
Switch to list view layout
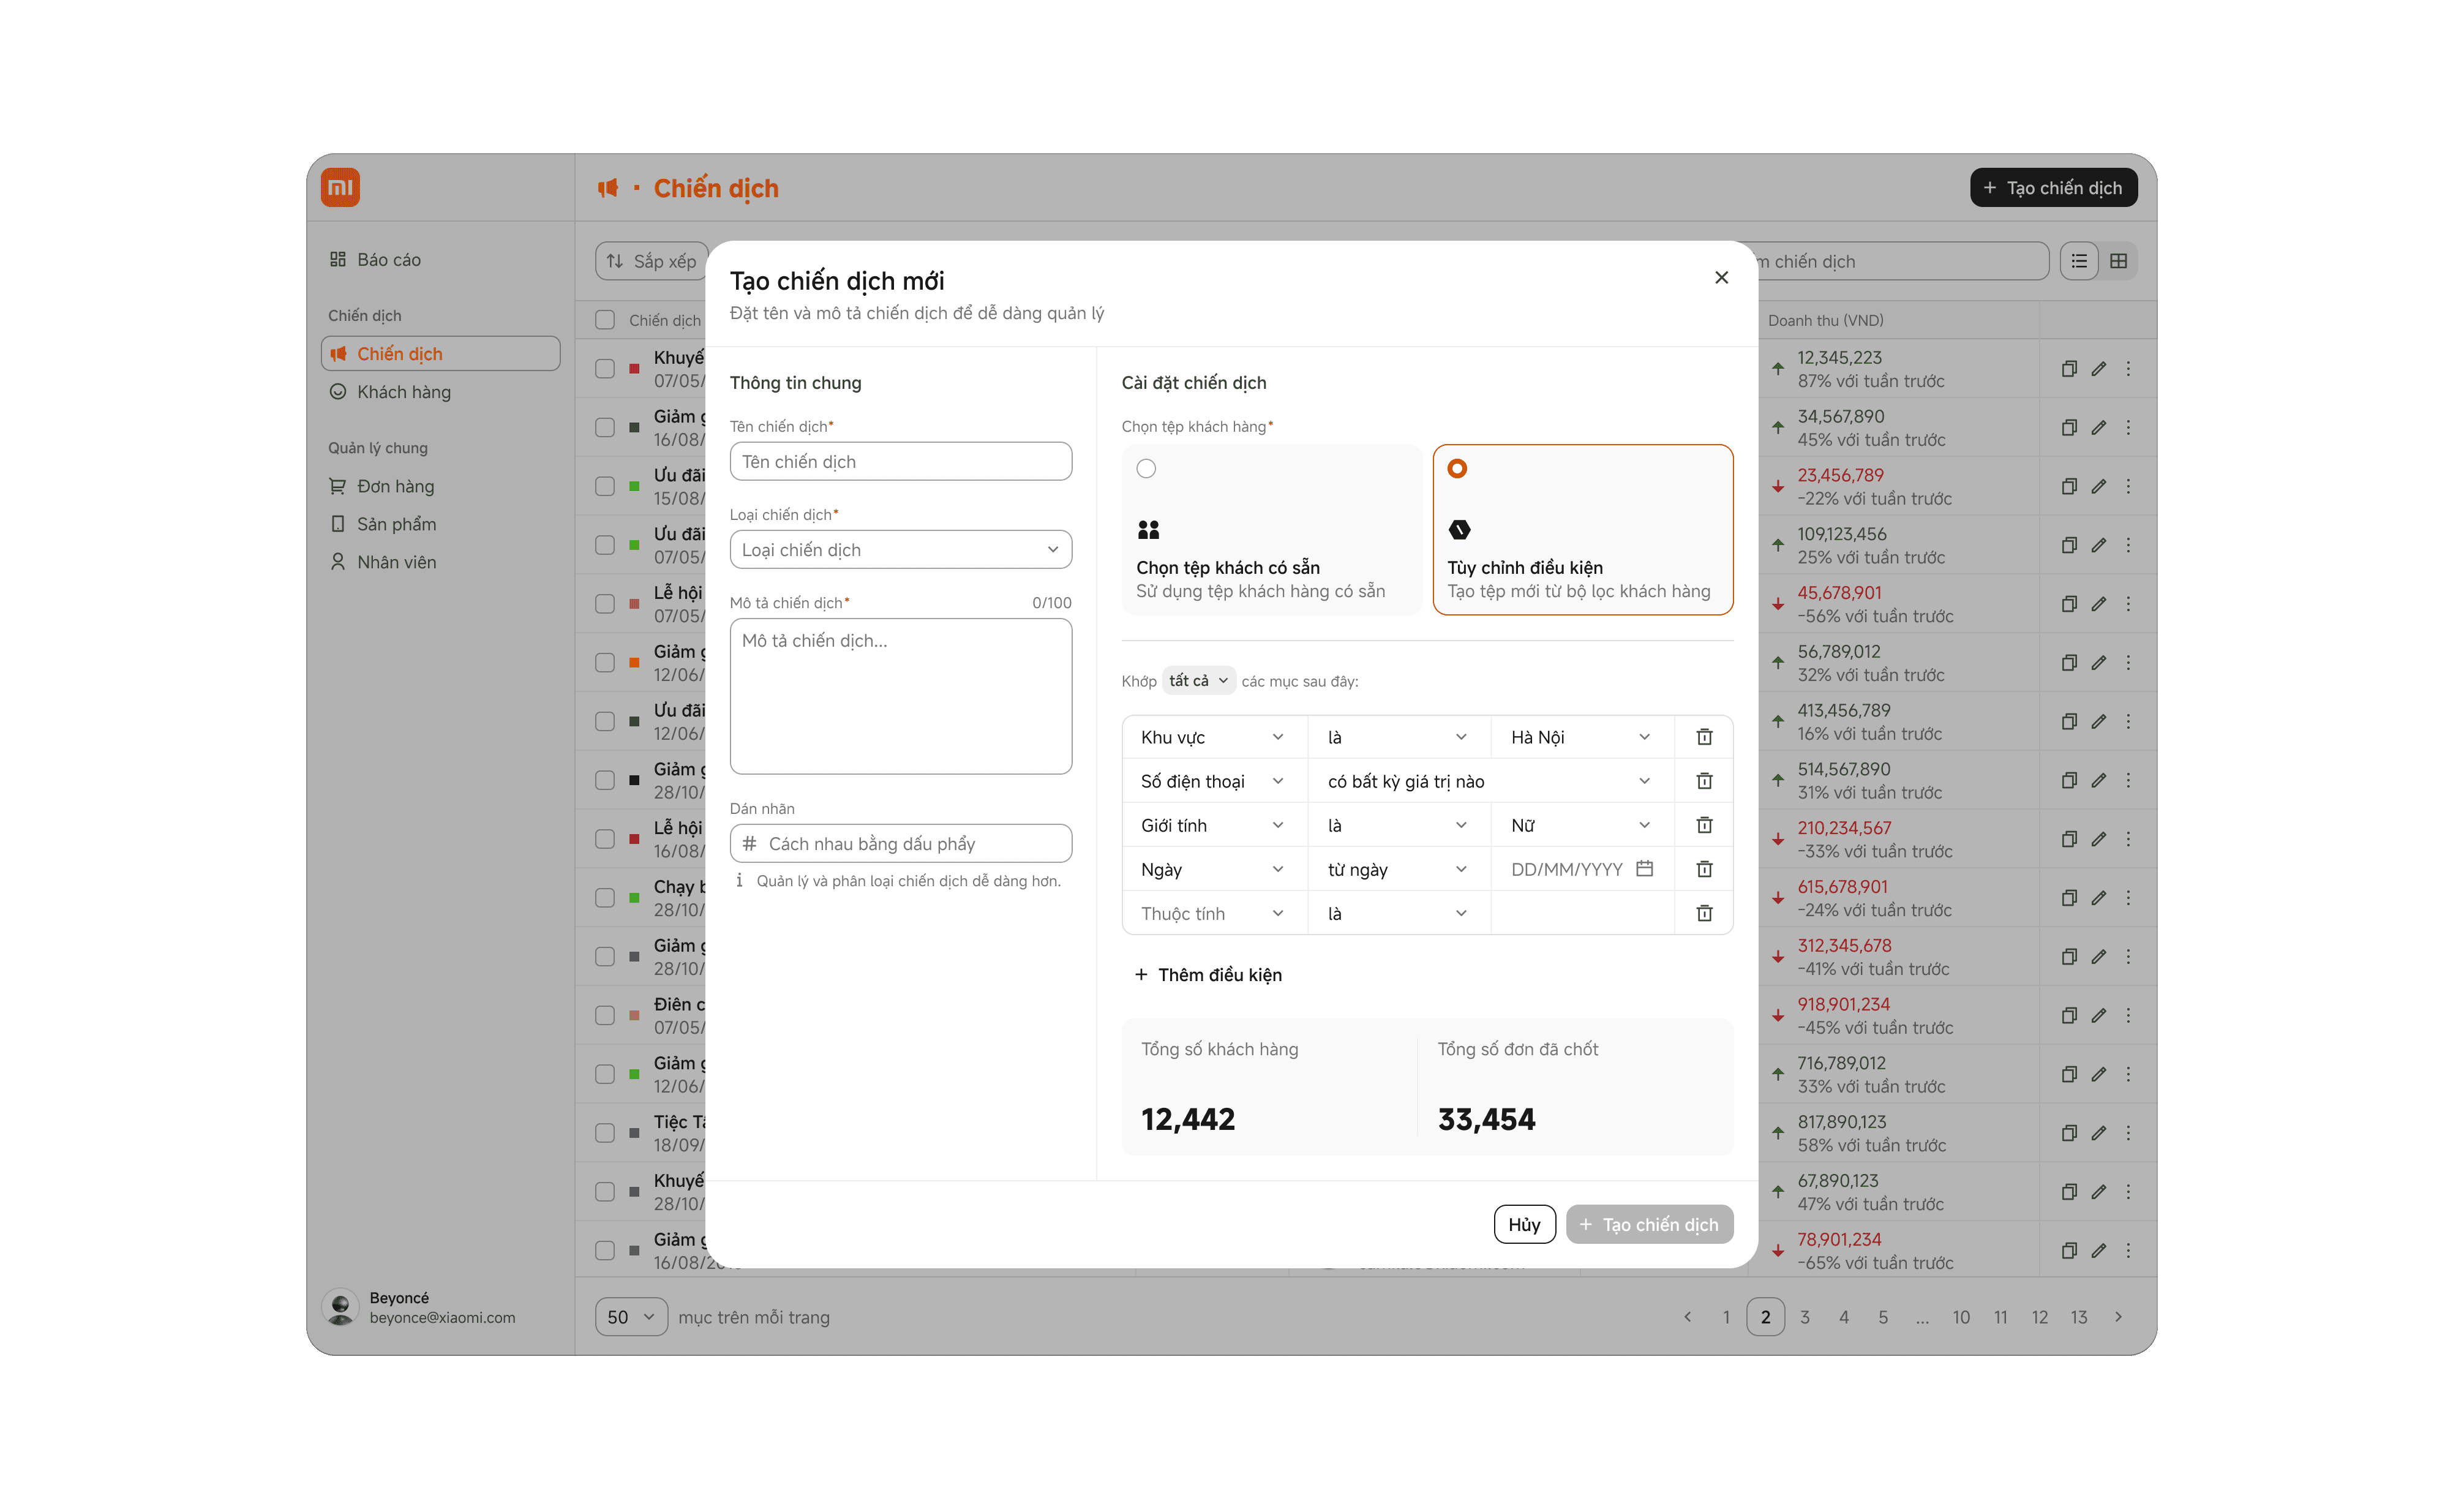tap(2079, 261)
